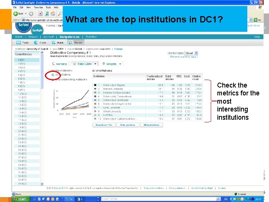
Task: Click the Search Desktop input field
Action: pos(158,199)
